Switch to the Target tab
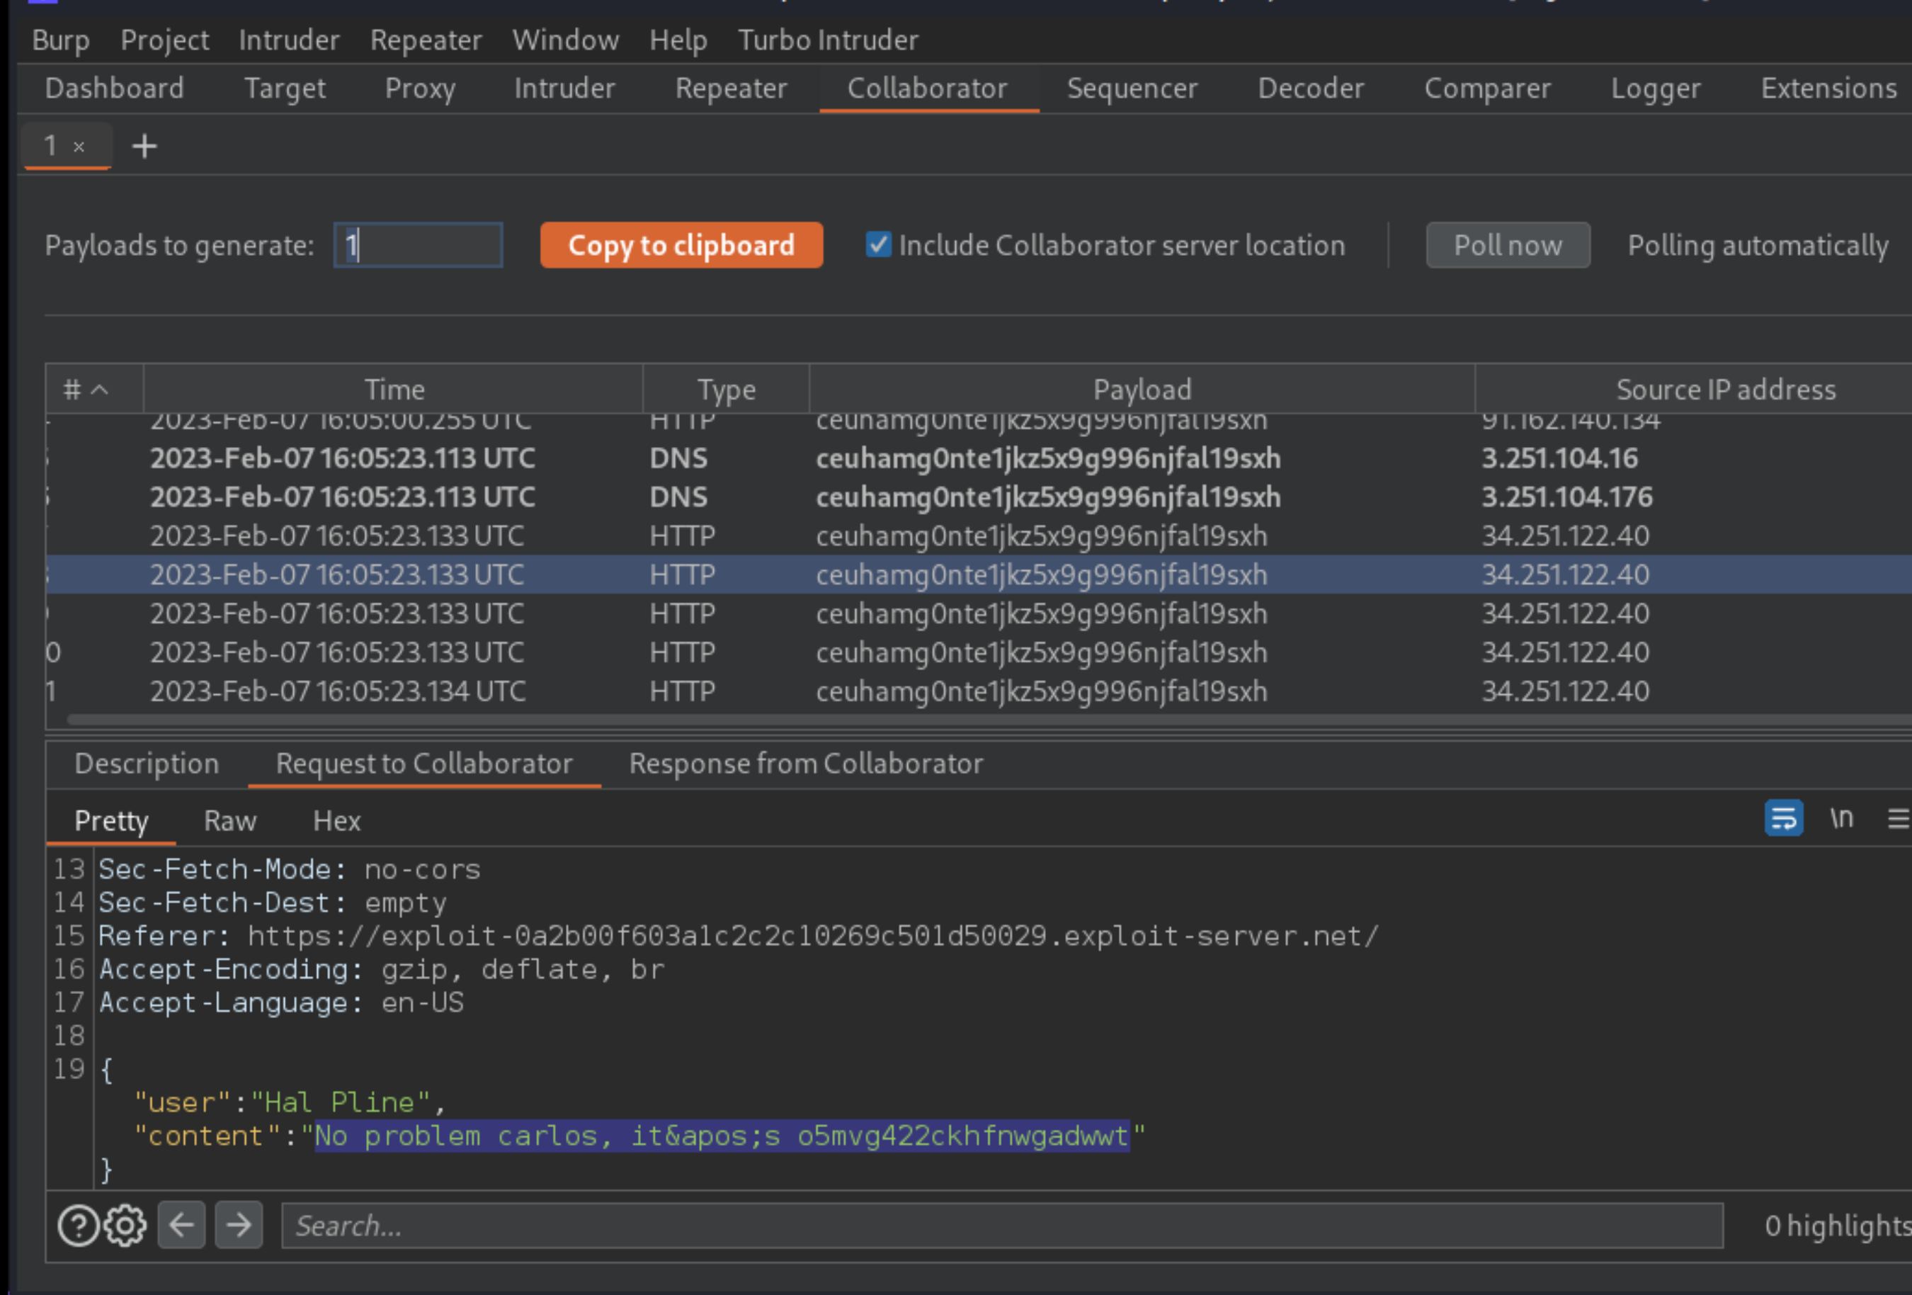The image size is (1912, 1295). [285, 88]
